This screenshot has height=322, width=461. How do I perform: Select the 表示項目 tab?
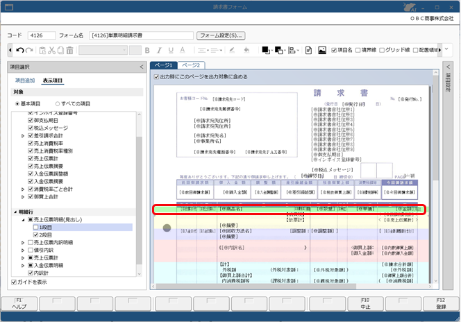pyautogui.click(x=53, y=80)
